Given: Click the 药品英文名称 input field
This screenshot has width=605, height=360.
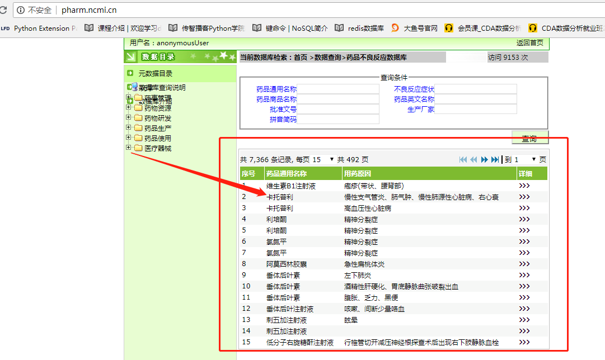Looking at the screenshot, I should (475, 99).
